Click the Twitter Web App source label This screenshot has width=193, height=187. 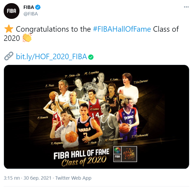73,178
